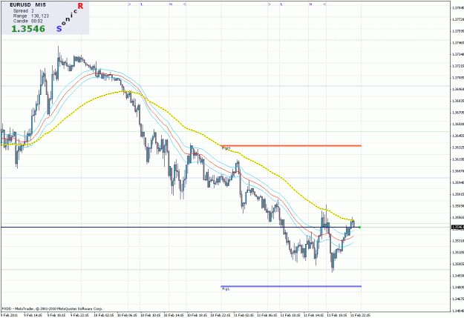
Task: Click the 11 Feb 22:15 time label
Action: pyautogui.click(x=360, y=315)
